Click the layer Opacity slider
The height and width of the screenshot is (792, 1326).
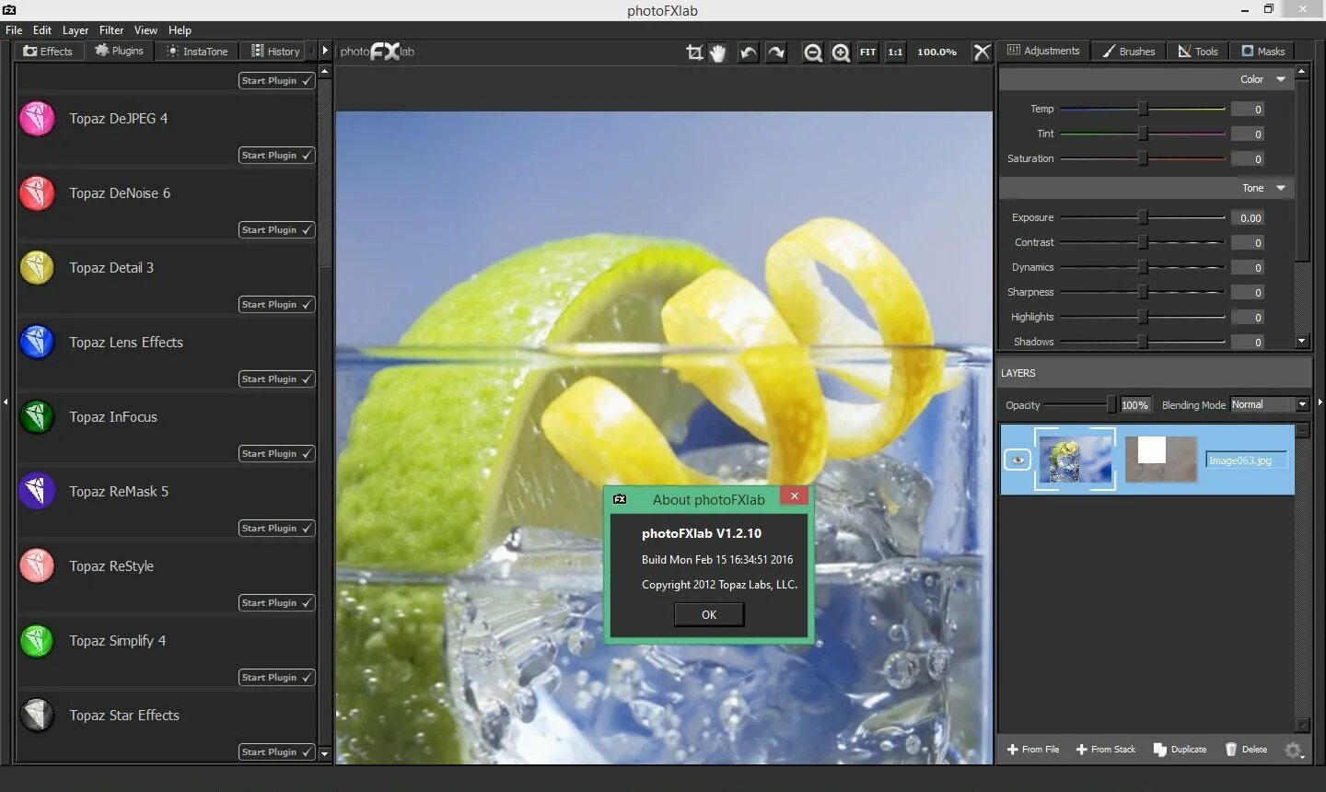1081,404
